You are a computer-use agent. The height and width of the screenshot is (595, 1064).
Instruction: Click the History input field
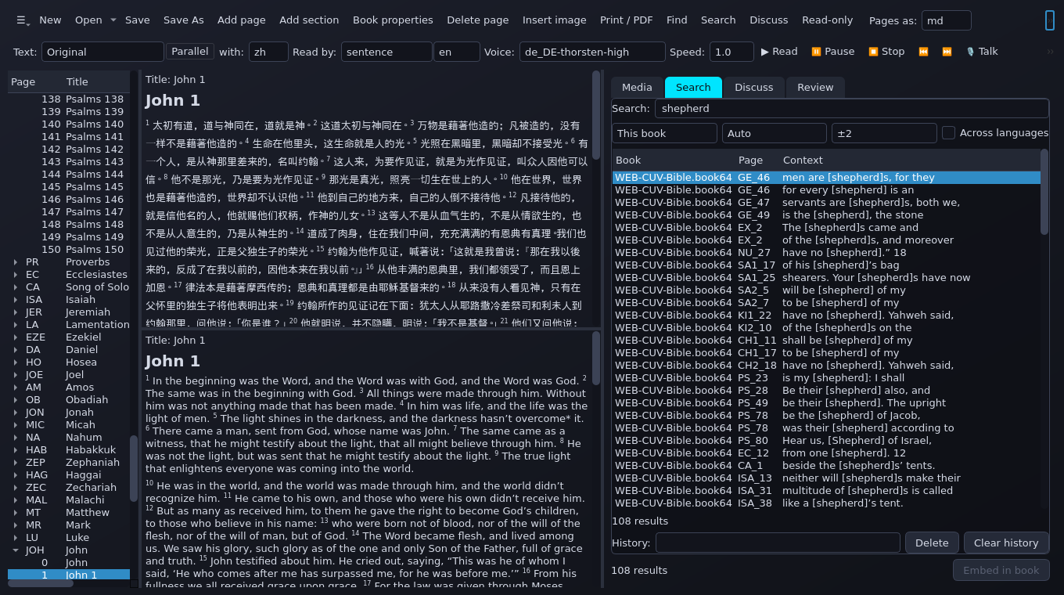778,543
